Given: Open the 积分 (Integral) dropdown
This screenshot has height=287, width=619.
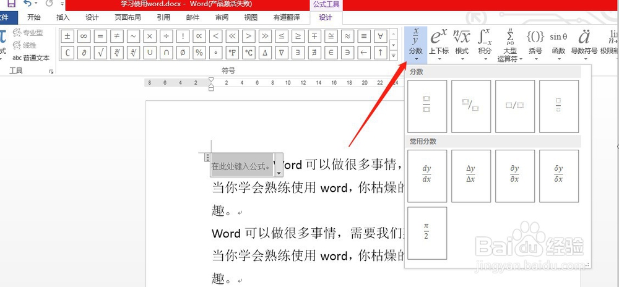Looking at the screenshot, I should (x=485, y=45).
